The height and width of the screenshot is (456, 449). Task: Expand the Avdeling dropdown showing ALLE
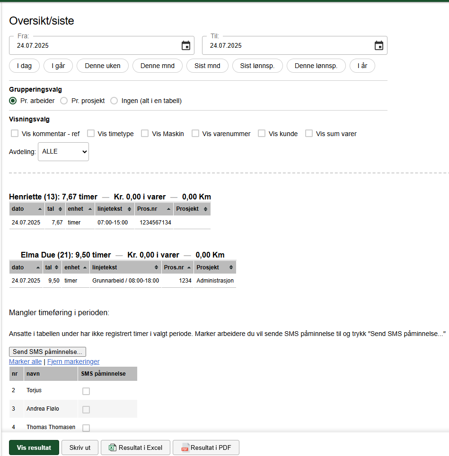click(x=63, y=152)
